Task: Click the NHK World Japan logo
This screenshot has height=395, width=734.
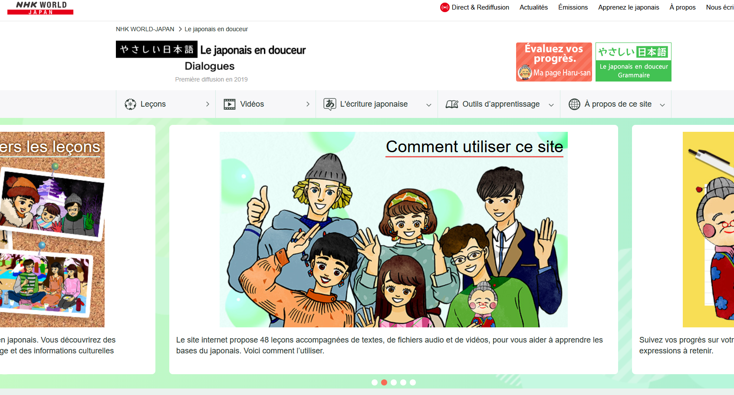Action: [x=40, y=8]
